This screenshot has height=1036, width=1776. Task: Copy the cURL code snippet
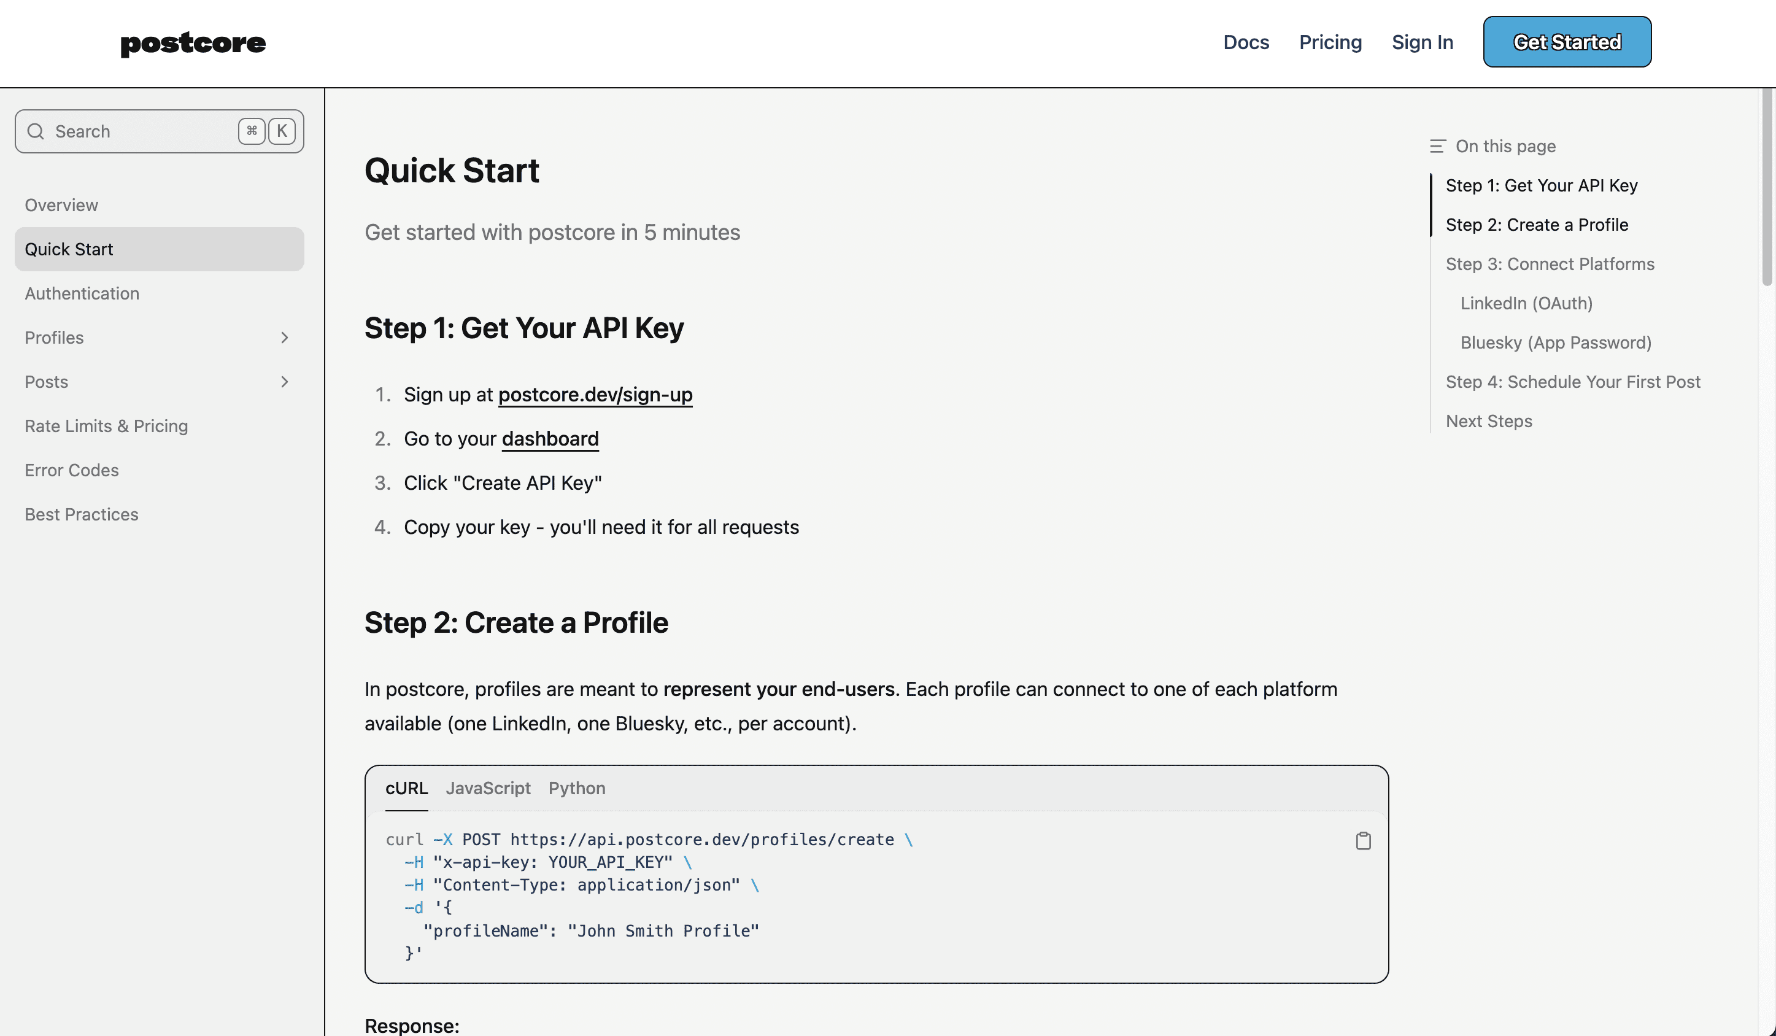1363,841
